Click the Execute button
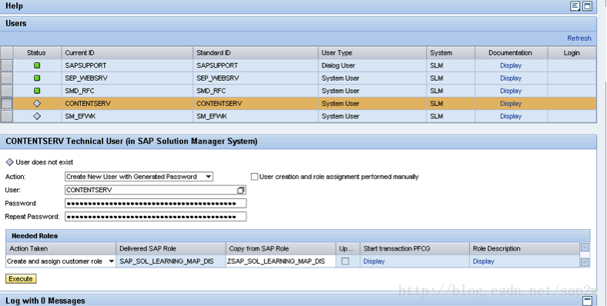 point(21,278)
